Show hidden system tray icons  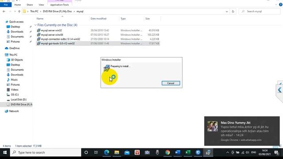tap(228, 152)
